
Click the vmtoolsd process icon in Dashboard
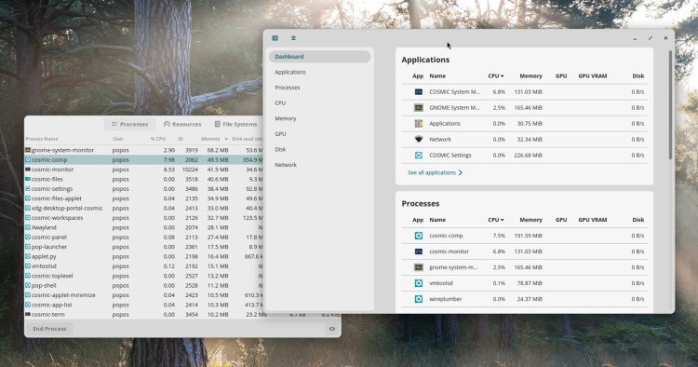[419, 283]
